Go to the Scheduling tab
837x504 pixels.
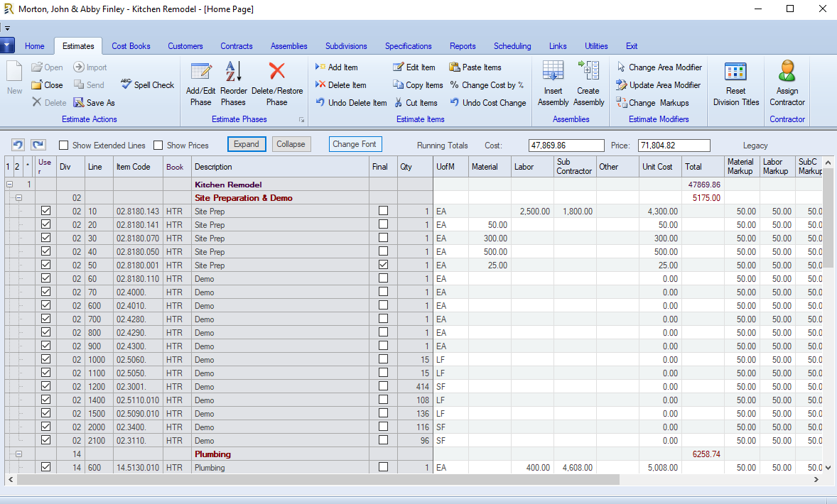pyautogui.click(x=512, y=46)
